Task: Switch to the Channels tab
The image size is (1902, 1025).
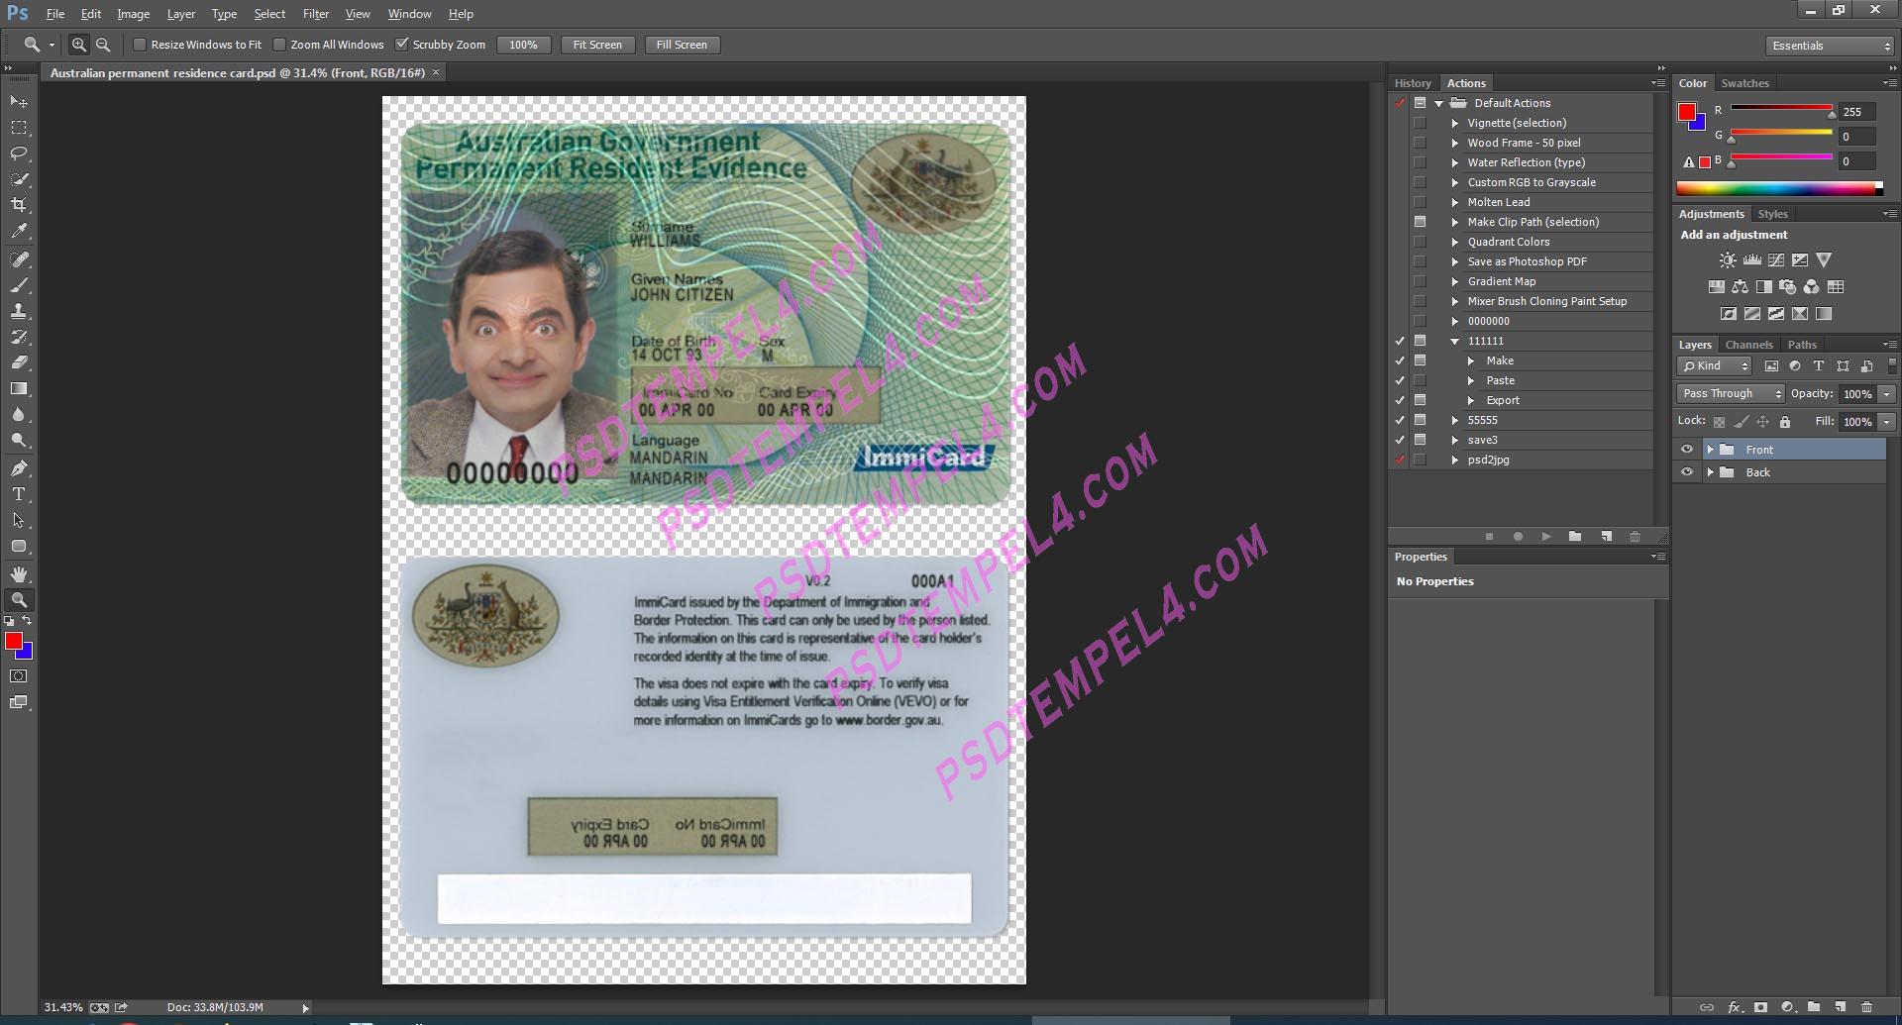Action: (1748, 345)
